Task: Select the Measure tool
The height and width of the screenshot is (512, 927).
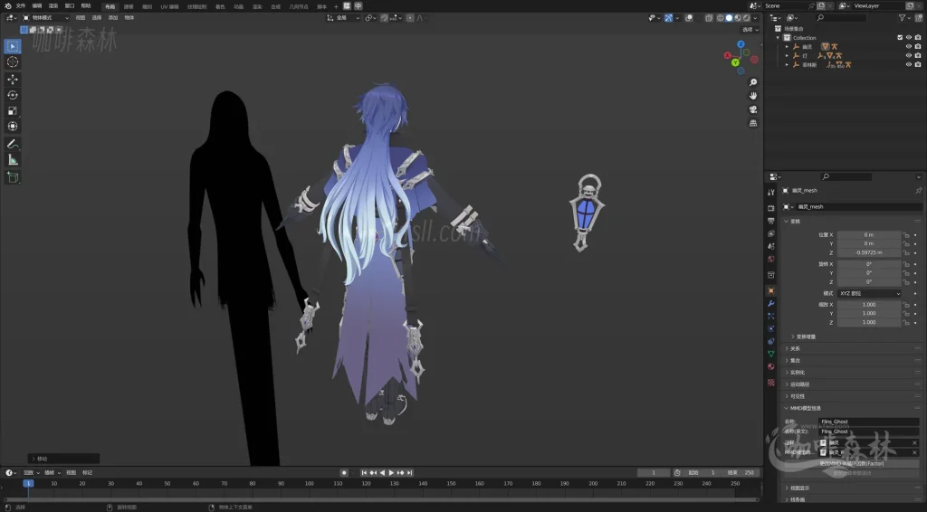Action: click(13, 160)
